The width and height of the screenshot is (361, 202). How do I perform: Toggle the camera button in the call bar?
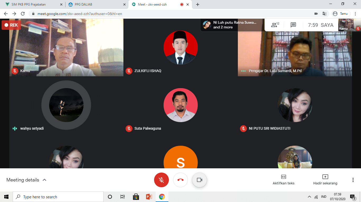coord(200,180)
